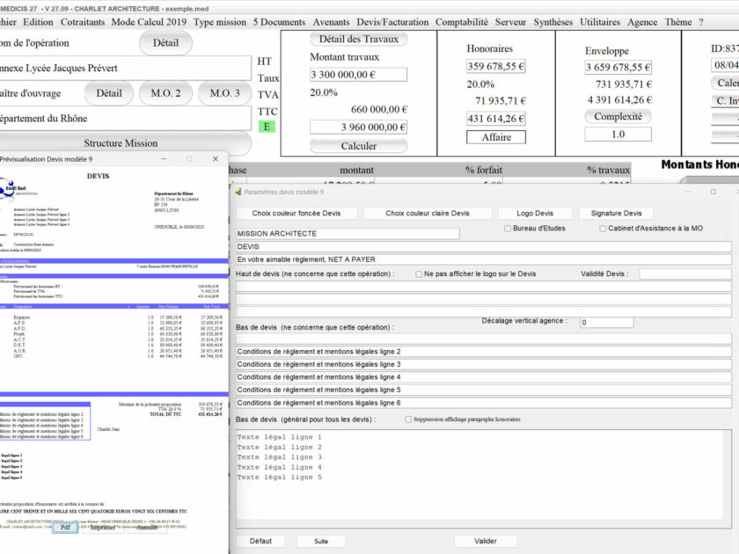Check Cabinet d'Assistance à la MO checkbox
Image resolution: width=739 pixels, height=554 pixels.
tap(603, 229)
